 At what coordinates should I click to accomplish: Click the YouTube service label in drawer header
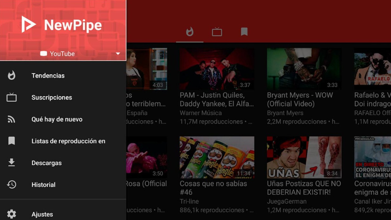tap(62, 54)
